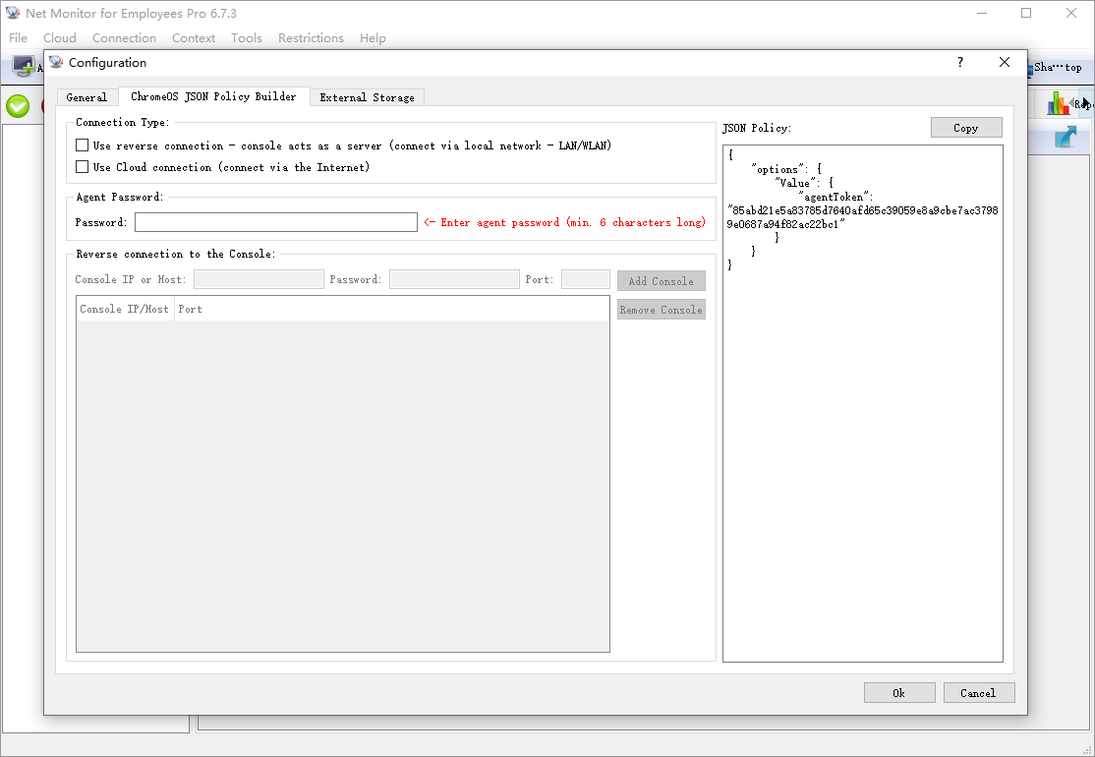This screenshot has height=757, width=1095.
Task: Copy the JSON policy text
Action: (x=966, y=128)
